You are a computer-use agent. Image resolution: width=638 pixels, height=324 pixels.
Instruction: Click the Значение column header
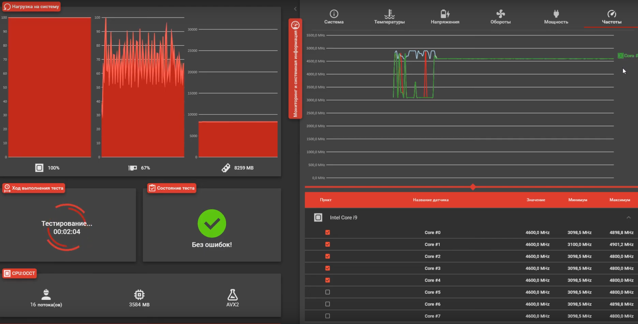(535, 200)
